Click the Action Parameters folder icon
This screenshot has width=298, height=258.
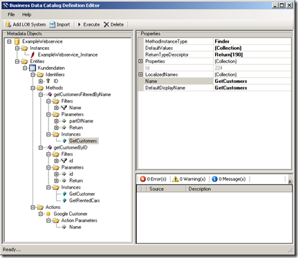point(56,221)
